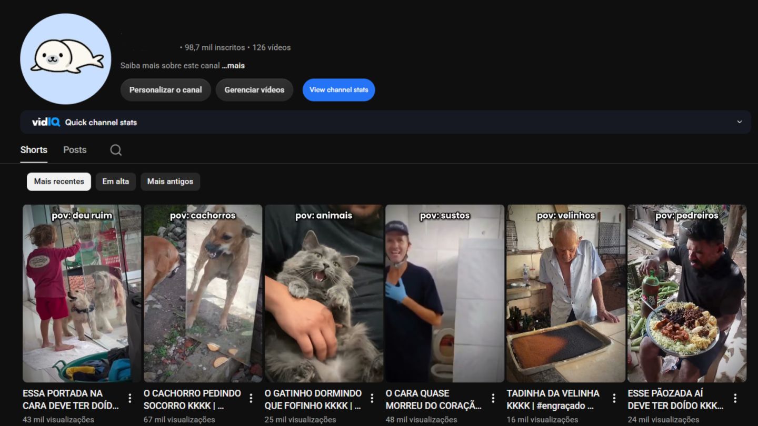The height and width of the screenshot is (426, 758).
Task: Click the 16 mil visualizações text
Action: [x=543, y=420]
